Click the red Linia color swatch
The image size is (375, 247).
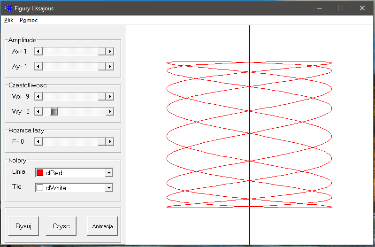coord(40,172)
